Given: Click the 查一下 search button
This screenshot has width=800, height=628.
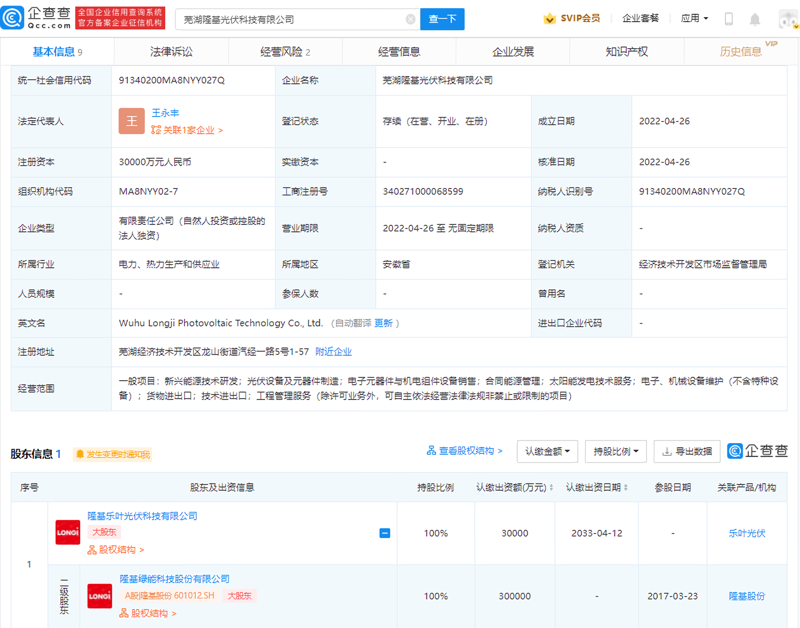Looking at the screenshot, I should pyautogui.click(x=442, y=19).
